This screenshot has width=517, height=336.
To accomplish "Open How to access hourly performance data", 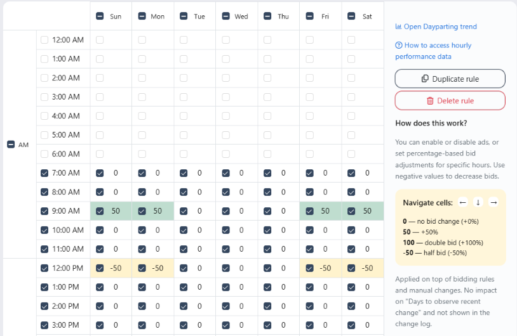I will coord(433,51).
